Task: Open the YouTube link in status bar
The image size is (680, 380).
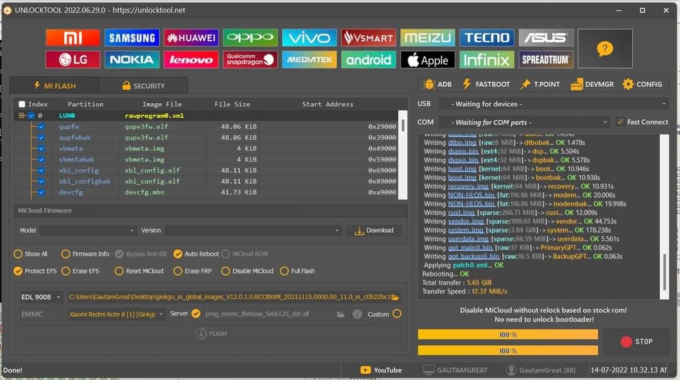Action: point(381,370)
